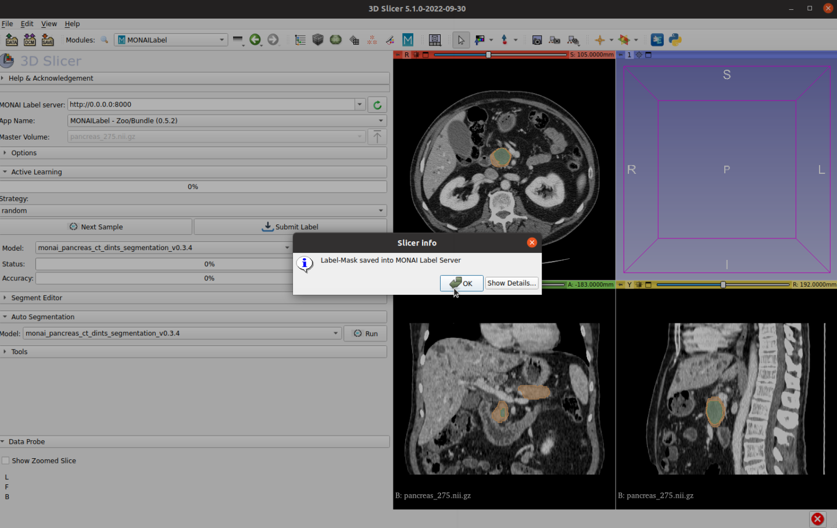The height and width of the screenshot is (528, 837).
Task: Click the refresh server connection icon
Action: pyautogui.click(x=377, y=105)
